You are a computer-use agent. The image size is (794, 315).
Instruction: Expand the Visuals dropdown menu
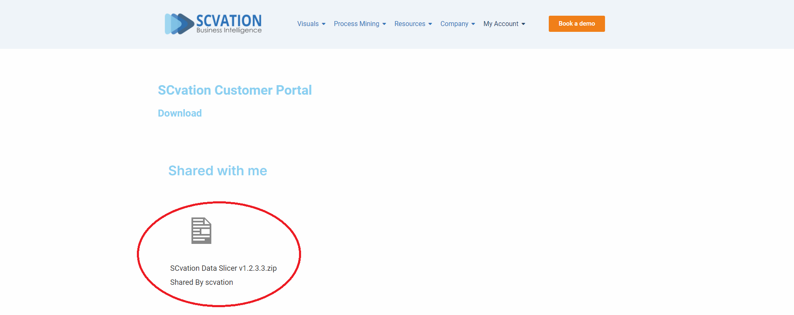311,24
